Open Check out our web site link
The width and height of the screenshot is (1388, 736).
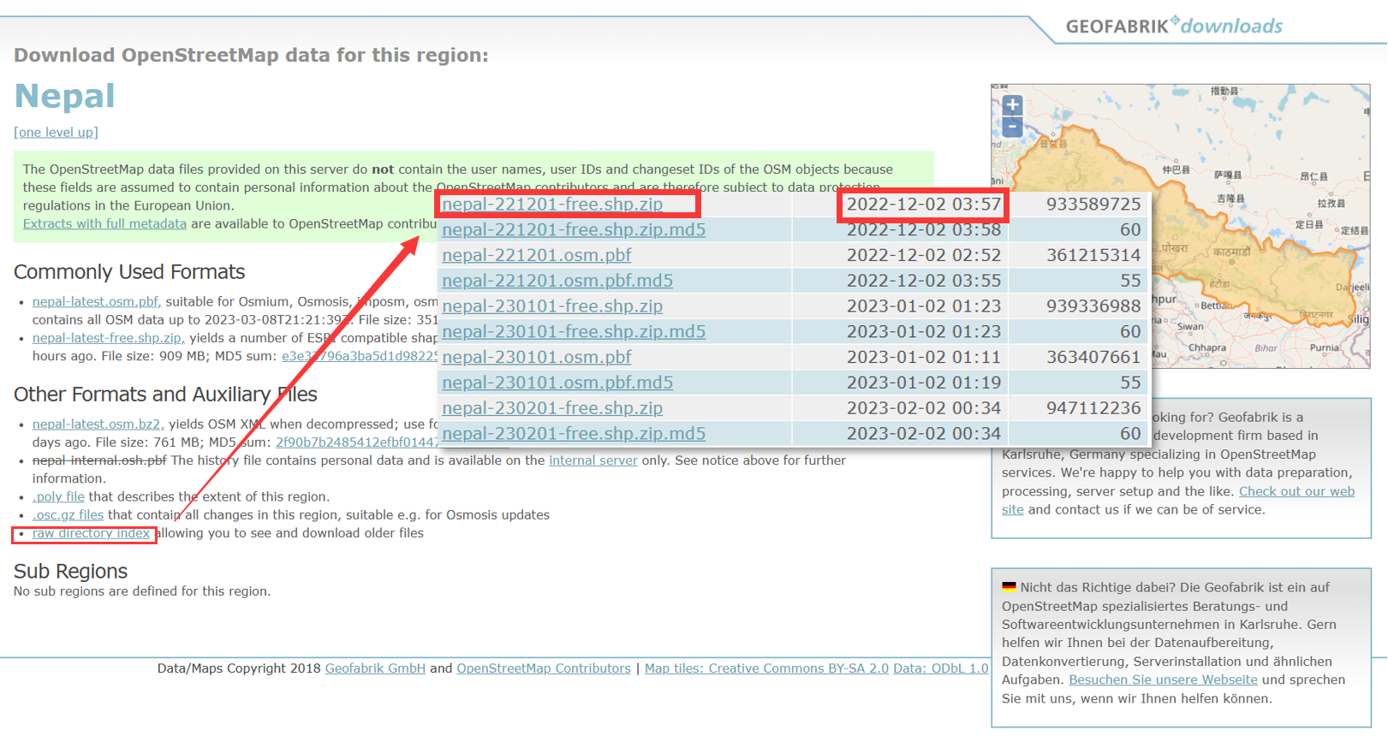click(1178, 501)
